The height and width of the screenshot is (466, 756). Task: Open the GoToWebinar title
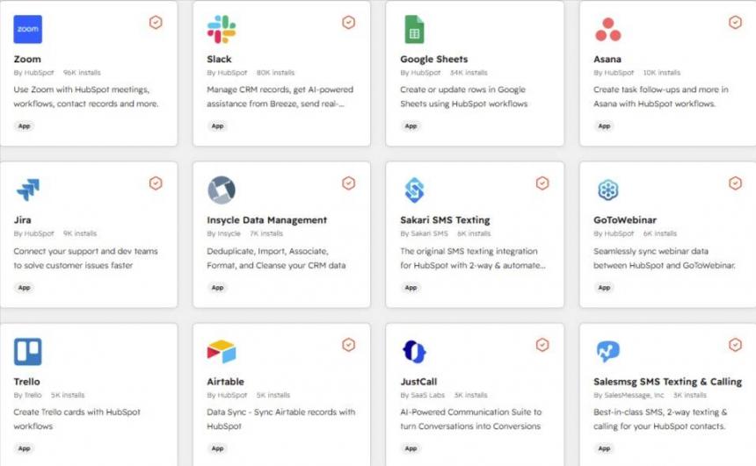tap(625, 220)
